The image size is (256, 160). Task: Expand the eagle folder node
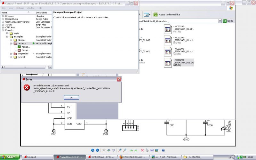pyautogui.click(x=7, y=33)
